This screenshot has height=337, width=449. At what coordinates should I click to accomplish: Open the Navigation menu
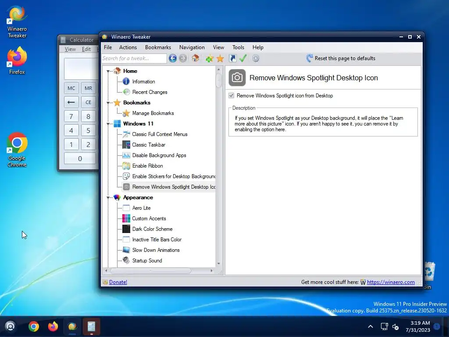click(x=192, y=47)
